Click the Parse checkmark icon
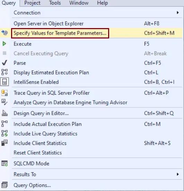The height and width of the screenshot is (191, 184). [5, 63]
